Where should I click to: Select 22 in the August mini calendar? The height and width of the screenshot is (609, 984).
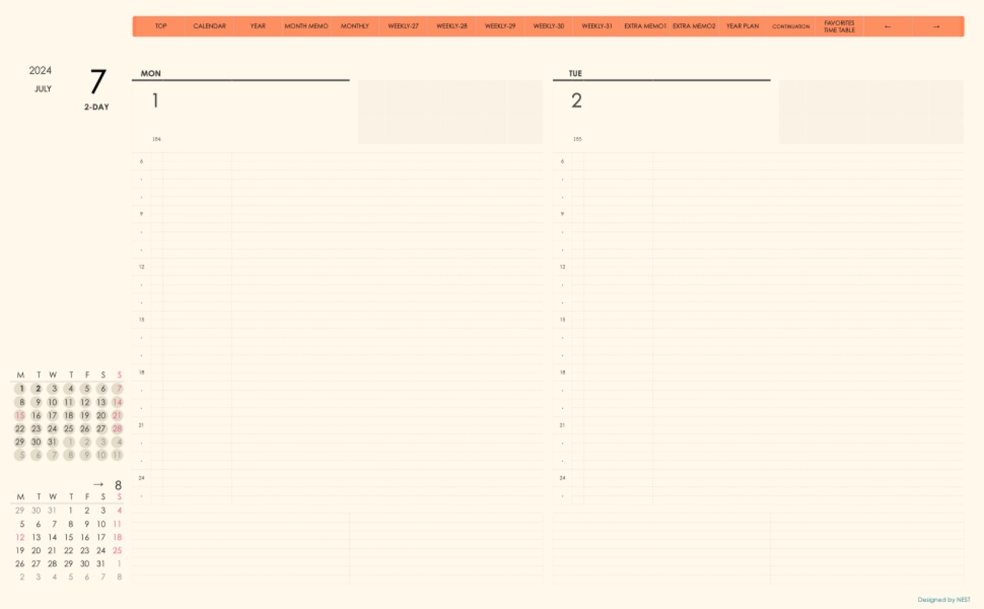(68, 551)
